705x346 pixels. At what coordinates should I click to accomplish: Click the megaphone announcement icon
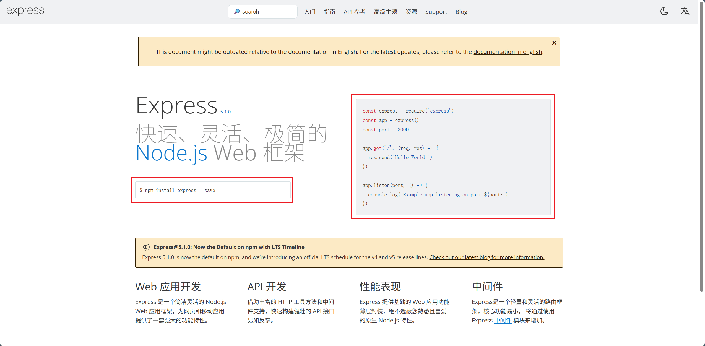146,247
